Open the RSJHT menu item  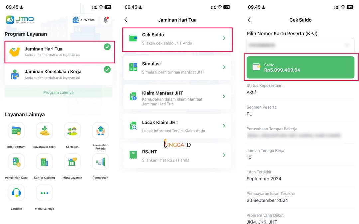pyautogui.click(x=177, y=155)
